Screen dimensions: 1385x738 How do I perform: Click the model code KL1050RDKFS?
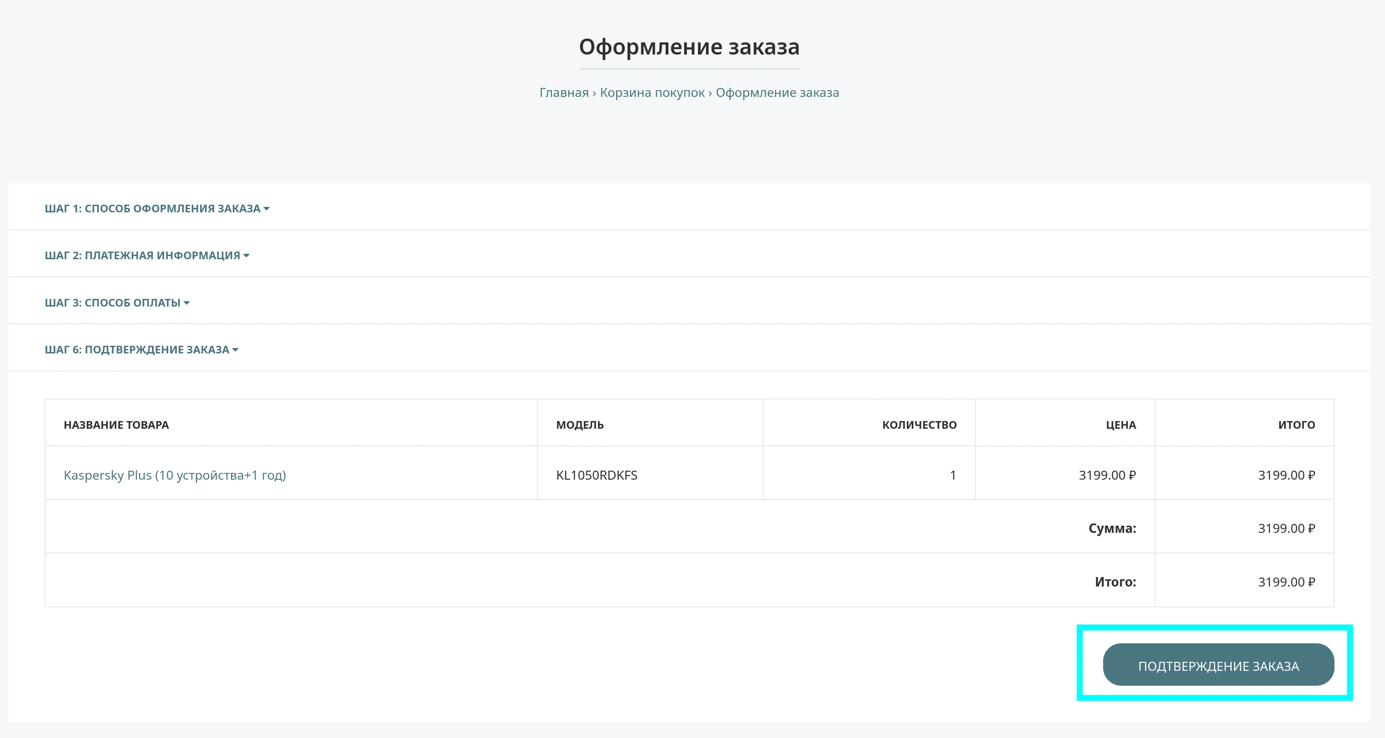[596, 475]
